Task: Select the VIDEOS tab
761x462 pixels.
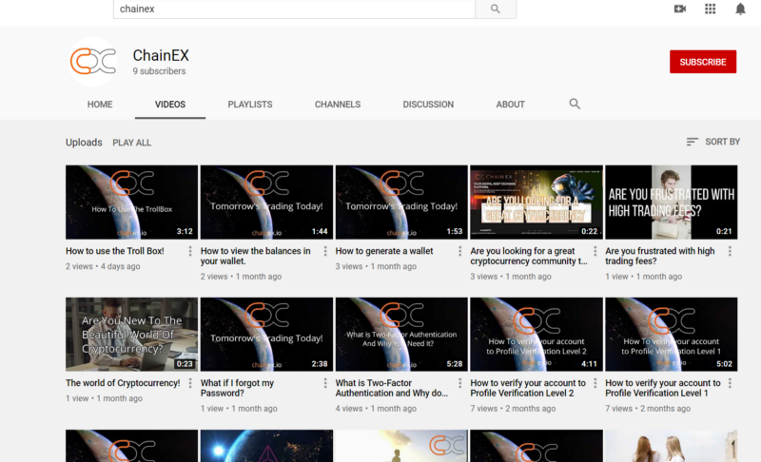Action: pyautogui.click(x=170, y=105)
